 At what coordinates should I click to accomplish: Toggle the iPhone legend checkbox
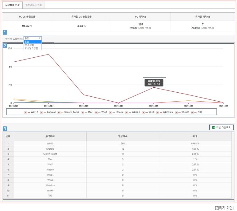[110, 112]
